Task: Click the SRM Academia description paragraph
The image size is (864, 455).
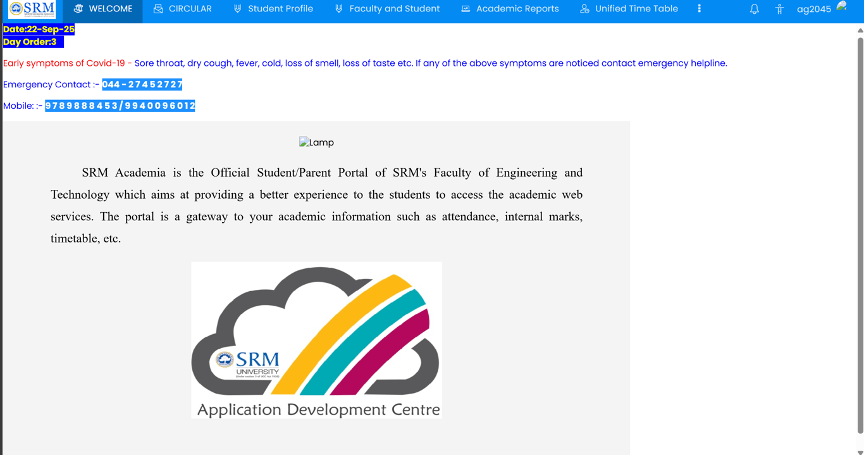Action: [x=316, y=206]
